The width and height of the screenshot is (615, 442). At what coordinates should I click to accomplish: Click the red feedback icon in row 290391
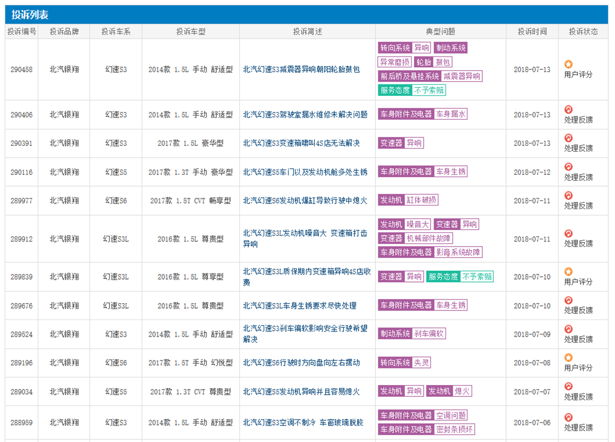click(568, 138)
